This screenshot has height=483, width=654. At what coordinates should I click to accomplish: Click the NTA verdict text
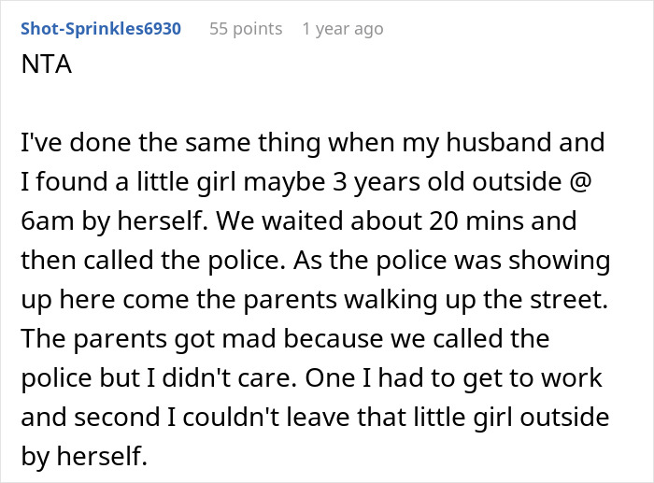tap(44, 69)
